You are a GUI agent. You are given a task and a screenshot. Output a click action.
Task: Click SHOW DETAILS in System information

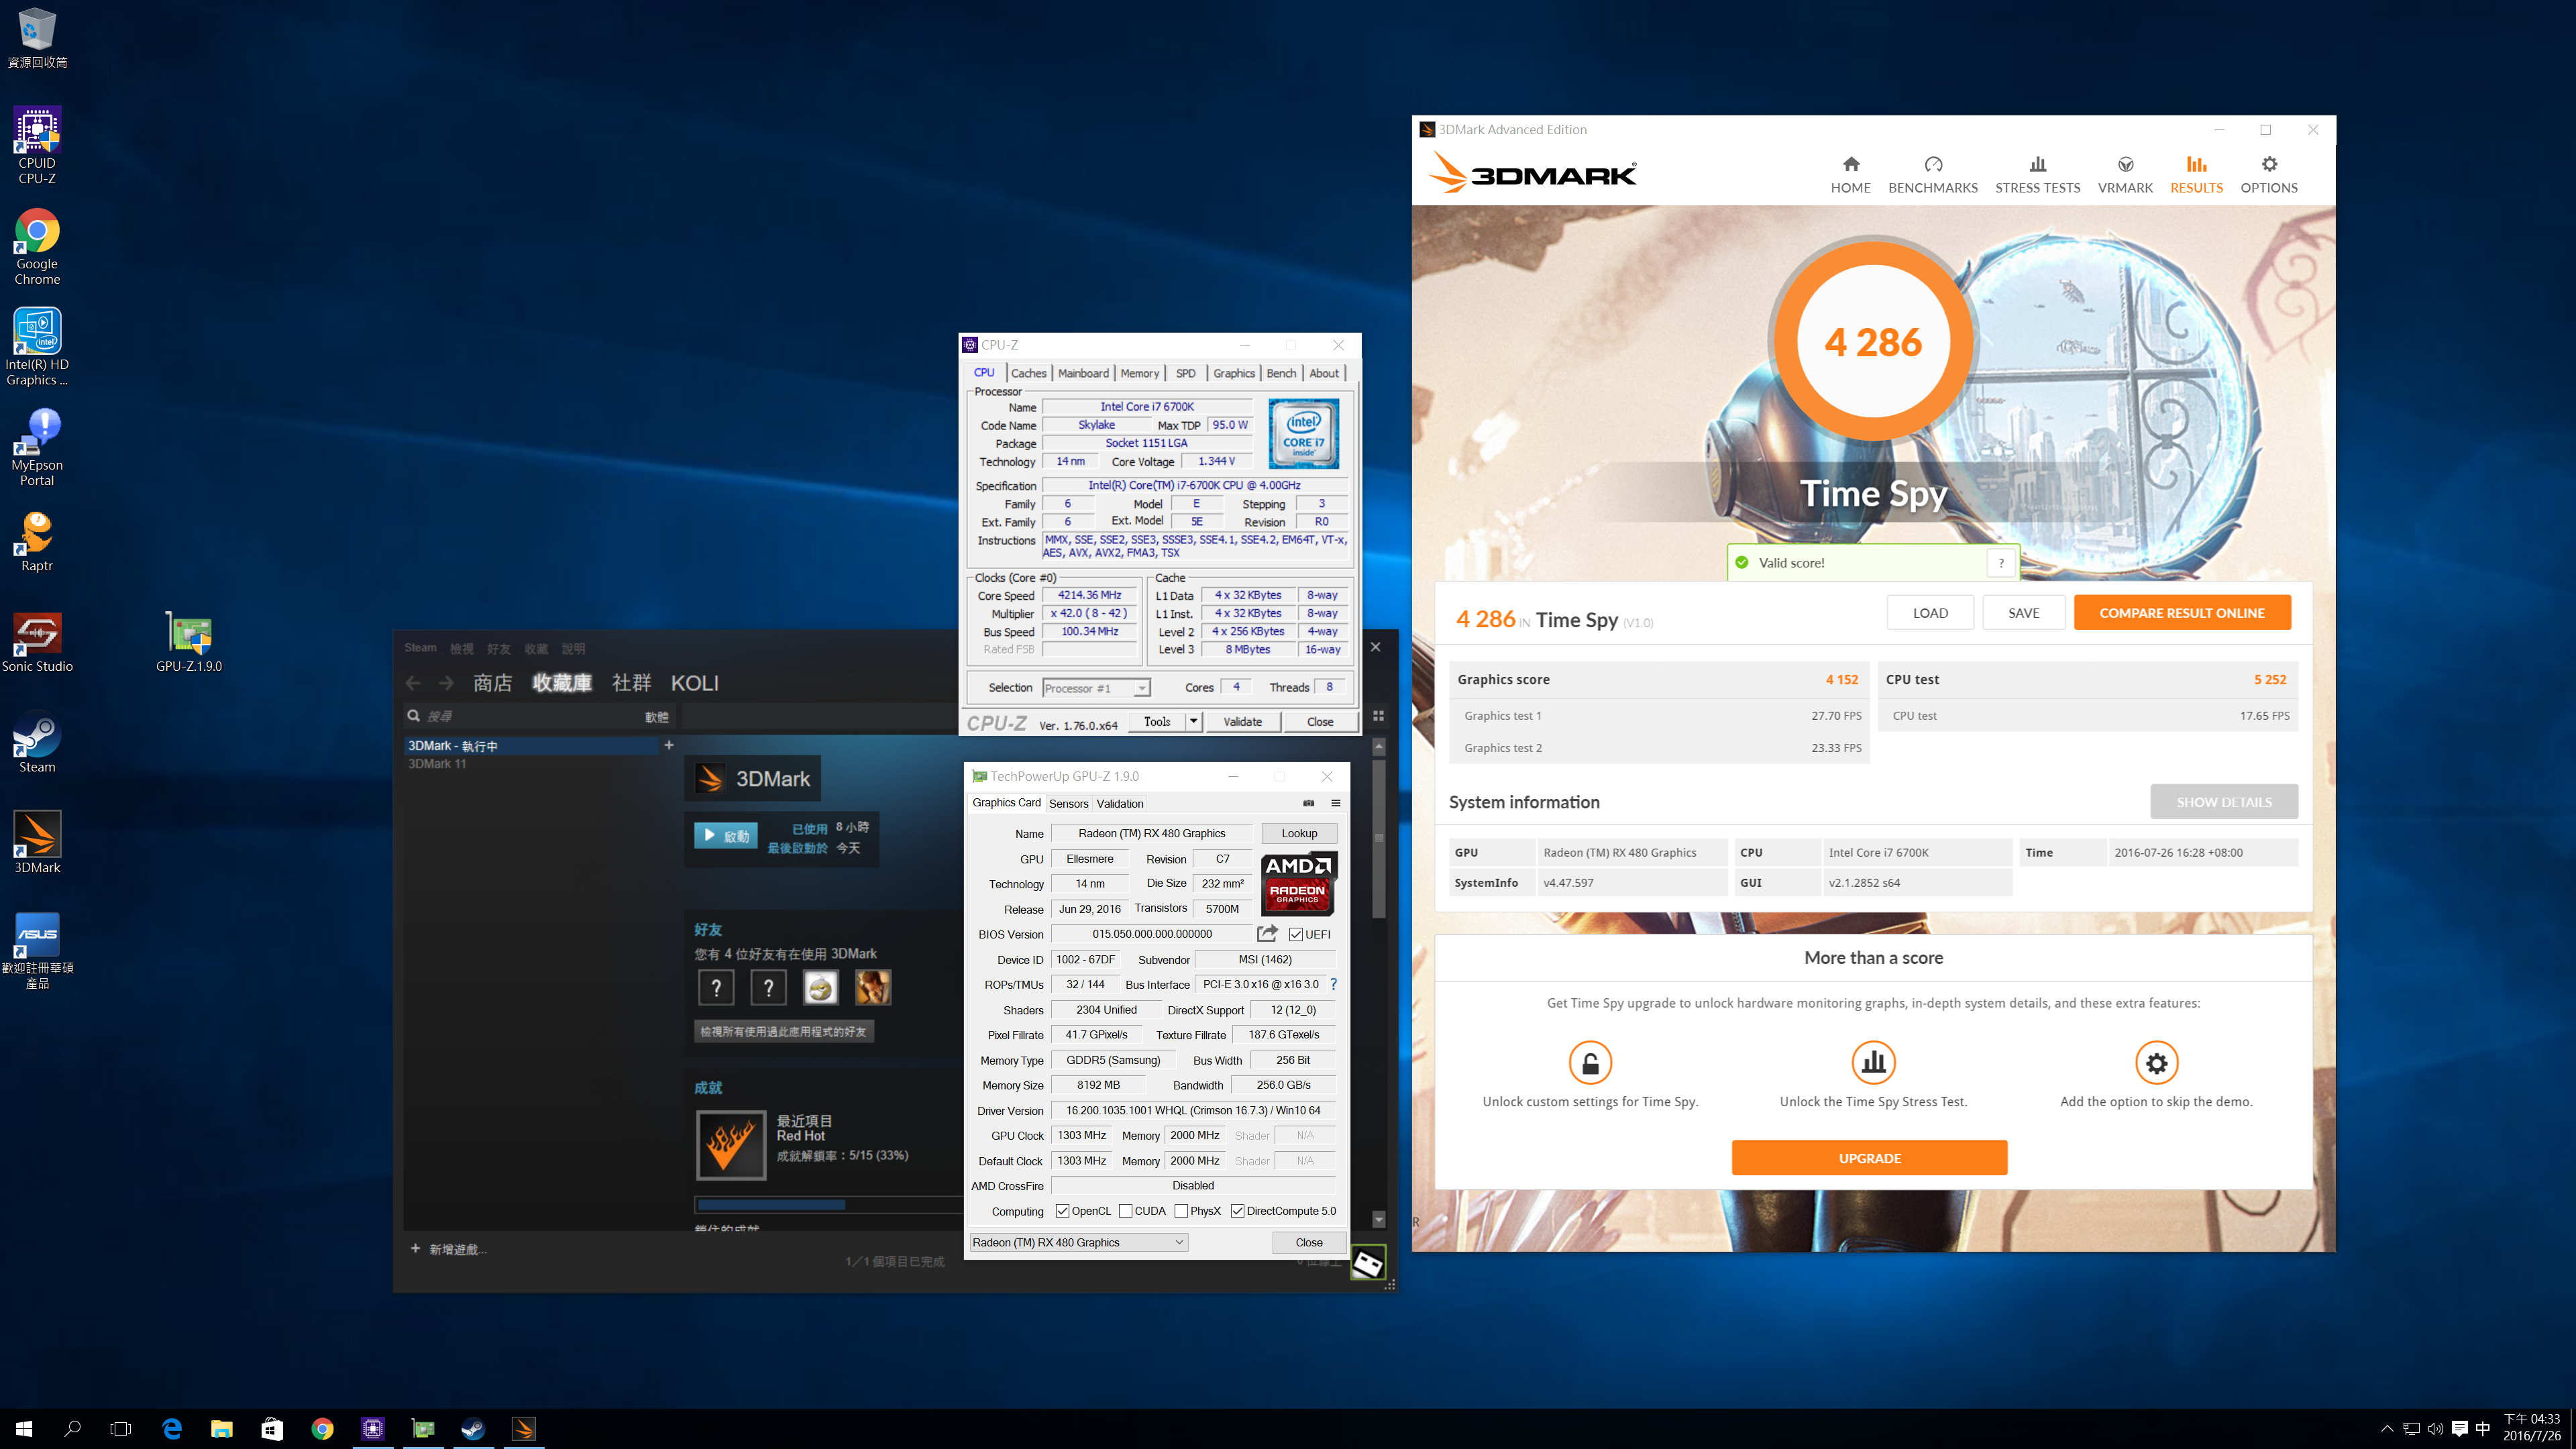2223,802
